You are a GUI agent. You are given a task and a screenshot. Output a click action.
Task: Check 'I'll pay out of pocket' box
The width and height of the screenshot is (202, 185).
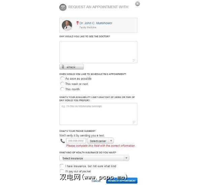tap(62, 171)
